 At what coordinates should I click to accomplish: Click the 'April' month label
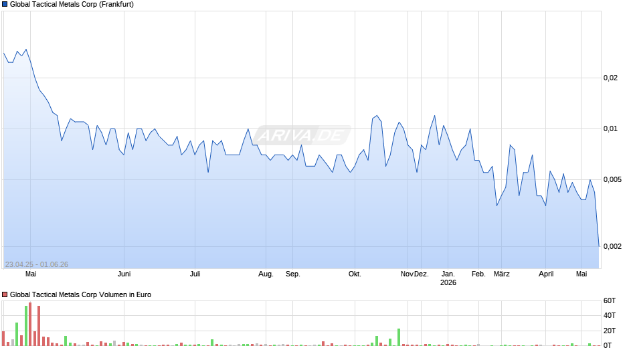click(546, 274)
